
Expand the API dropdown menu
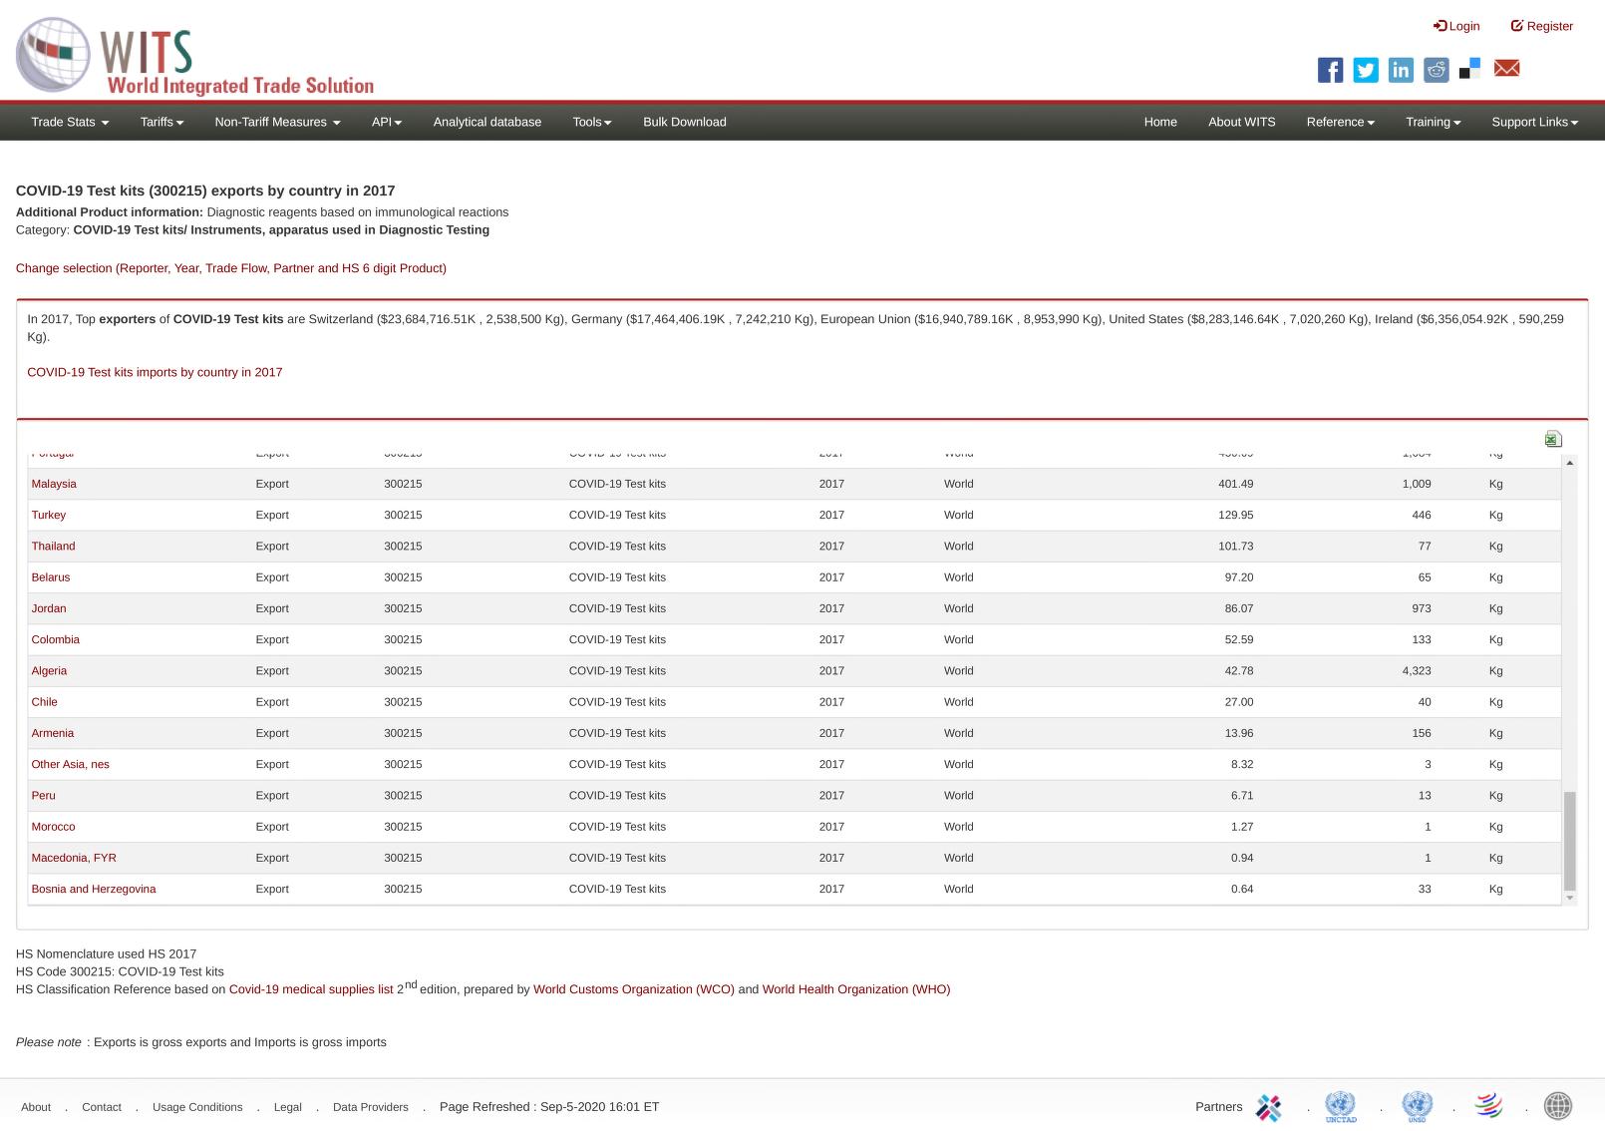(386, 122)
